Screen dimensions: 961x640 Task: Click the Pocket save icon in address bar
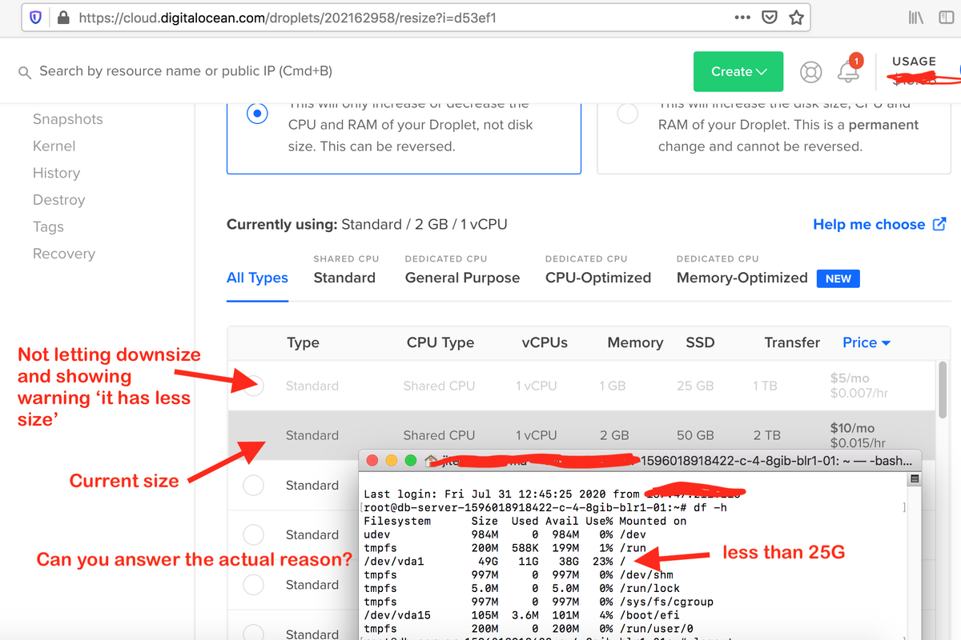coord(769,18)
